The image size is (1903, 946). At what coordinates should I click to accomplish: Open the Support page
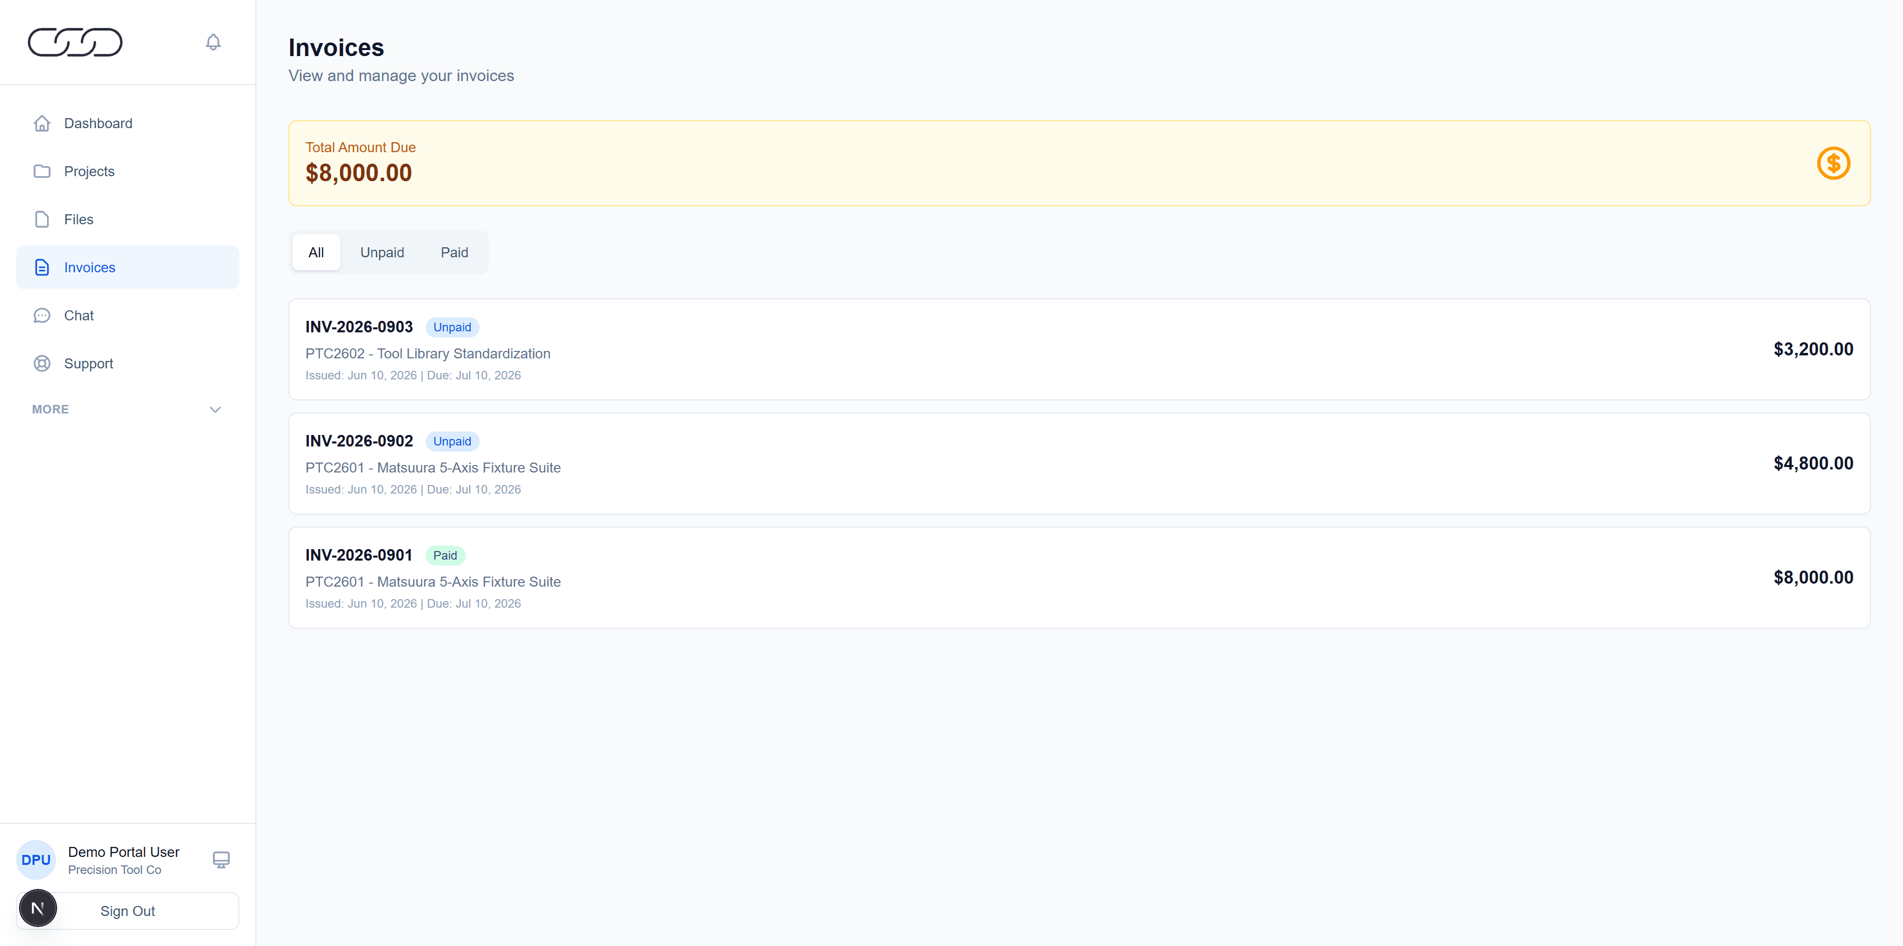click(x=127, y=363)
